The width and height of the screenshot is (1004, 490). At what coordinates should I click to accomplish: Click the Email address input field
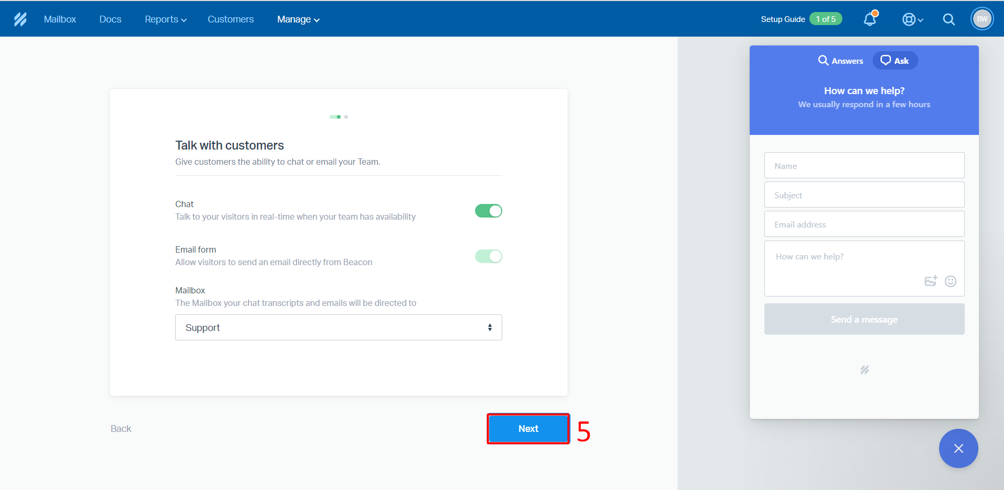click(864, 224)
